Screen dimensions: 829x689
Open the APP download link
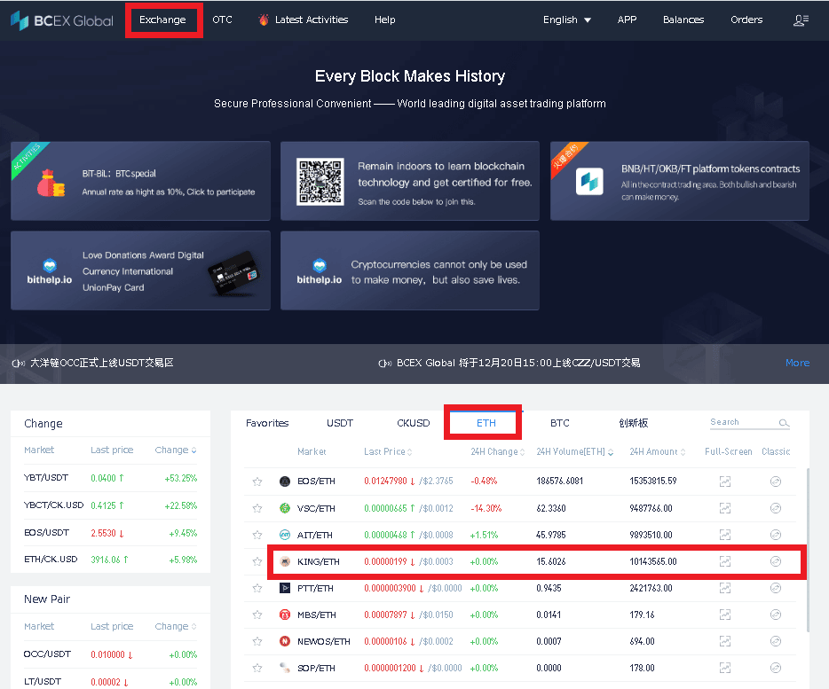627,20
